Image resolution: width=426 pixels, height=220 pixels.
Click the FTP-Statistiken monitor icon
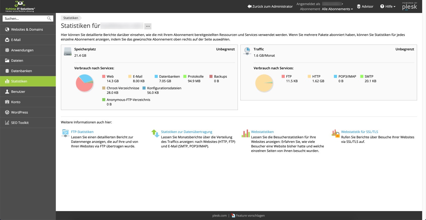65,133
